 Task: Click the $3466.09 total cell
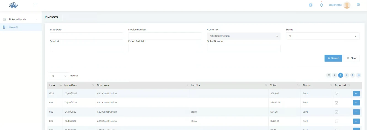(x=285, y=103)
